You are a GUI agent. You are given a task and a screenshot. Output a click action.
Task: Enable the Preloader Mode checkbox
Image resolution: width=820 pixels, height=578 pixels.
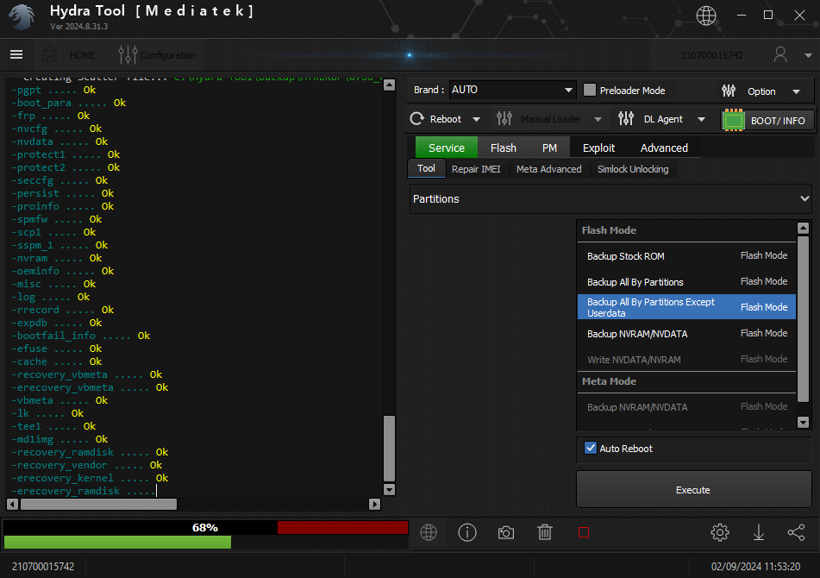(x=590, y=90)
